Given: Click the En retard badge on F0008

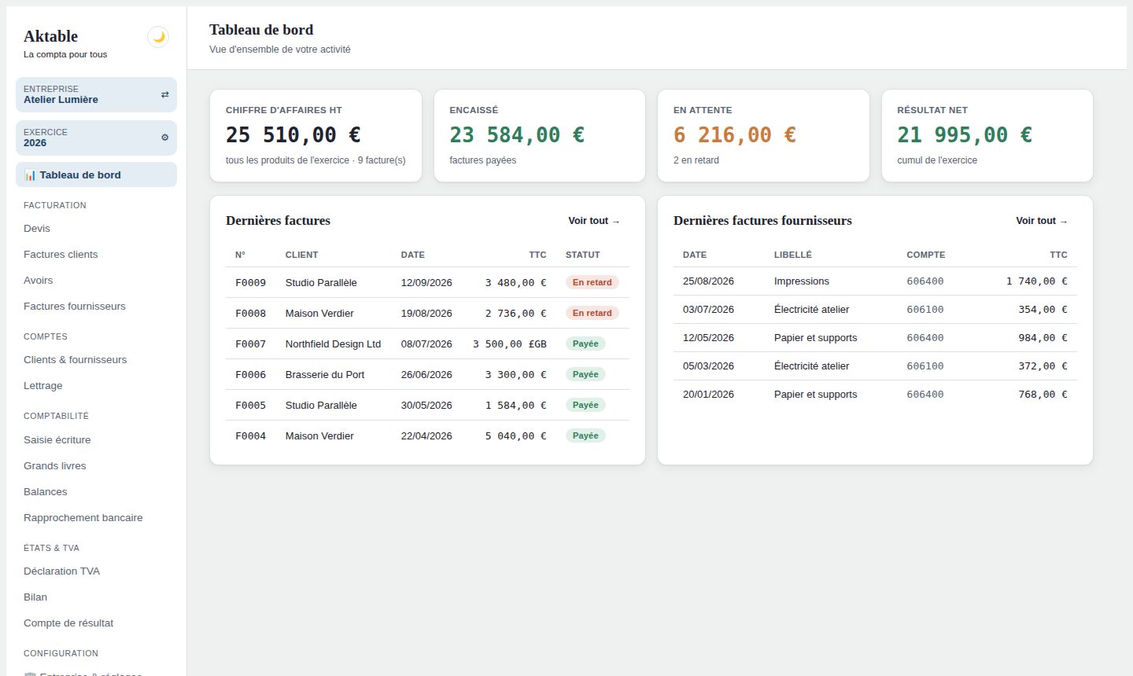Looking at the screenshot, I should click(x=592, y=313).
